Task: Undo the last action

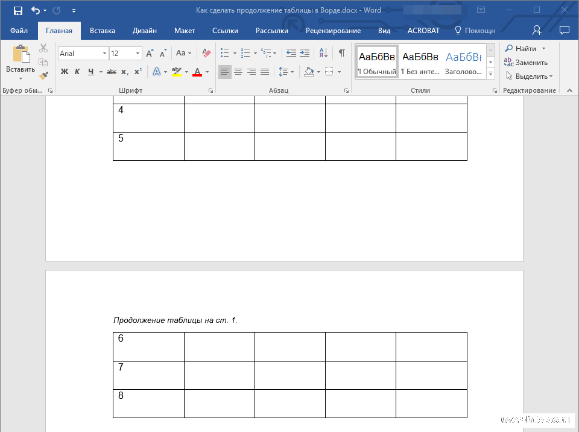Action: pyautogui.click(x=35, y=10)
